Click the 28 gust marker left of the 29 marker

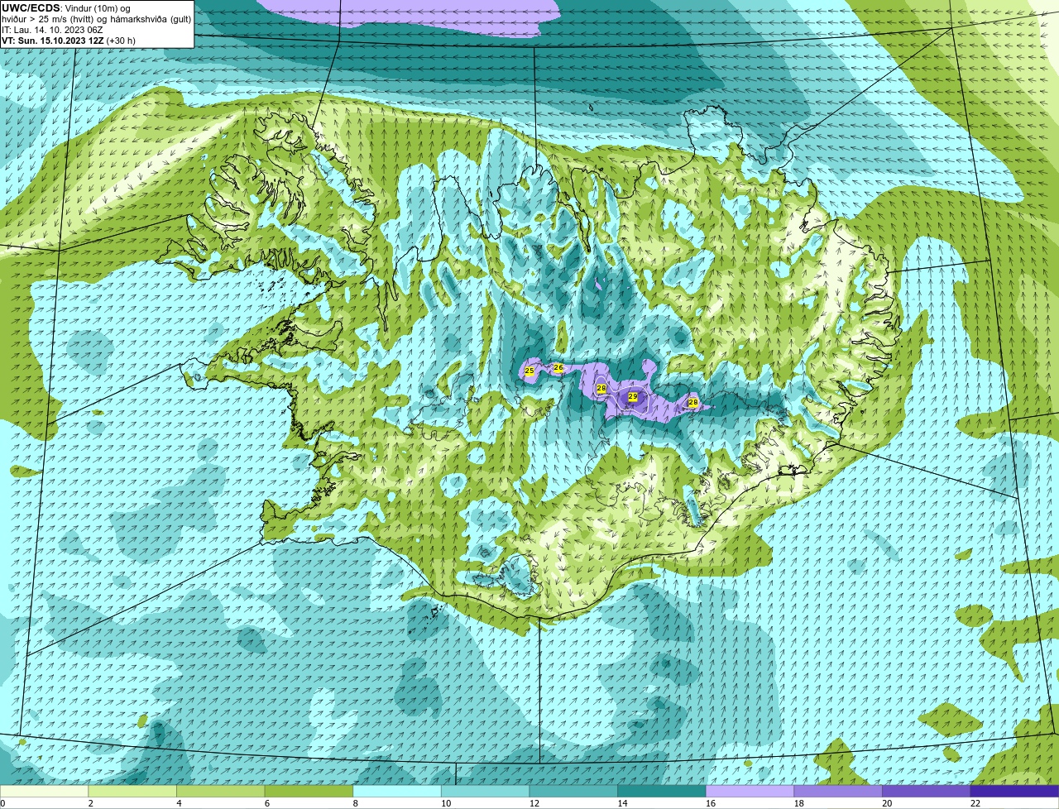pos(601,388)
